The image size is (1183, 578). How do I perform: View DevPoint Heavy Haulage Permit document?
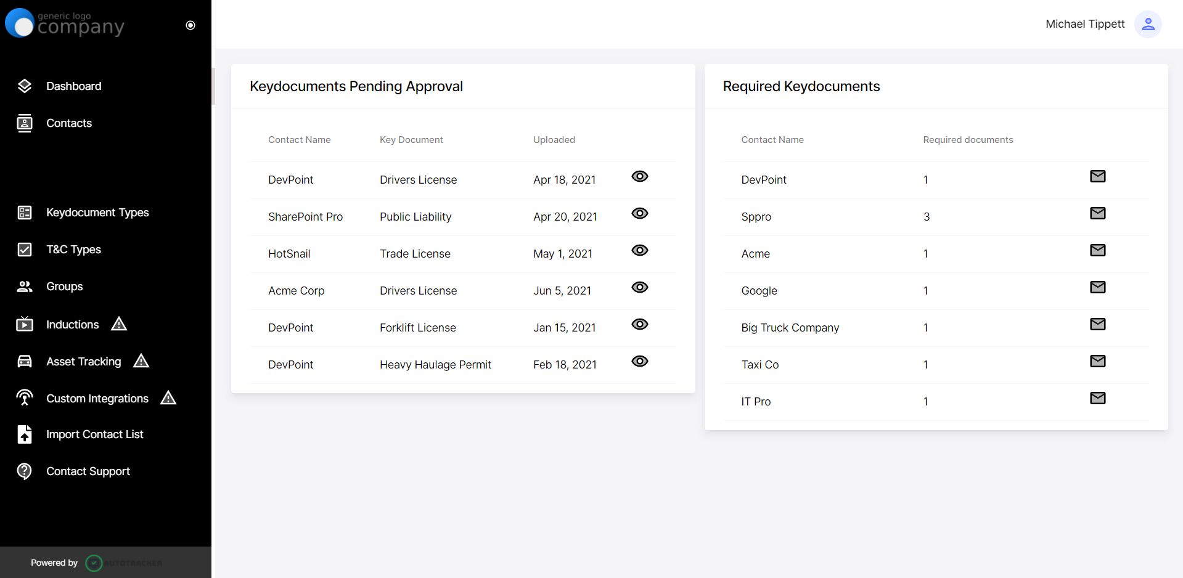[x=640, y=362]
